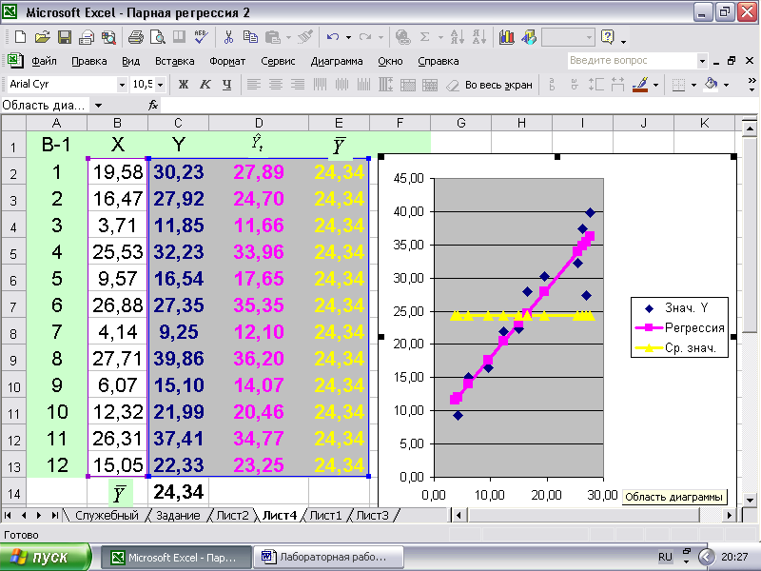Save the workbook with the floppy disk icon

pyautogui.click(x=64, y=37)
